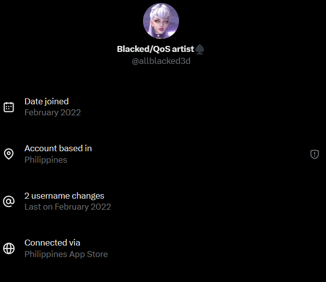This screenshot has height=282, width=326.
Task: Open the @allblacked3d handle
Action: pos(161,61)
